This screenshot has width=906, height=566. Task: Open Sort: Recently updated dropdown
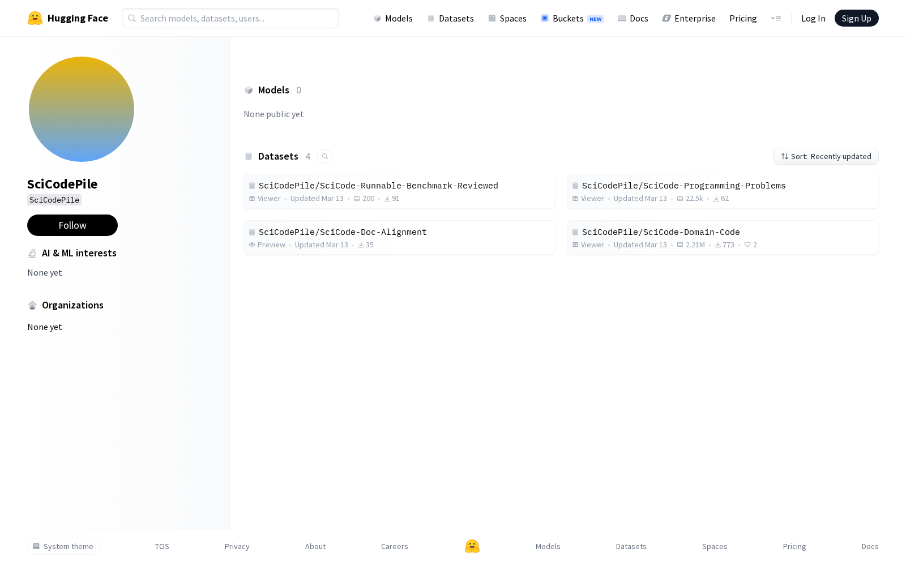[x=826, y=156]
